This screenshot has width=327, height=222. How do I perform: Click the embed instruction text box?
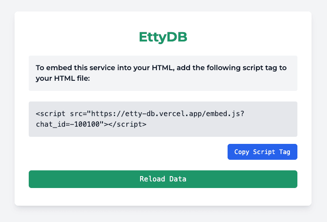pyautogui.click(x=163, y=73)
